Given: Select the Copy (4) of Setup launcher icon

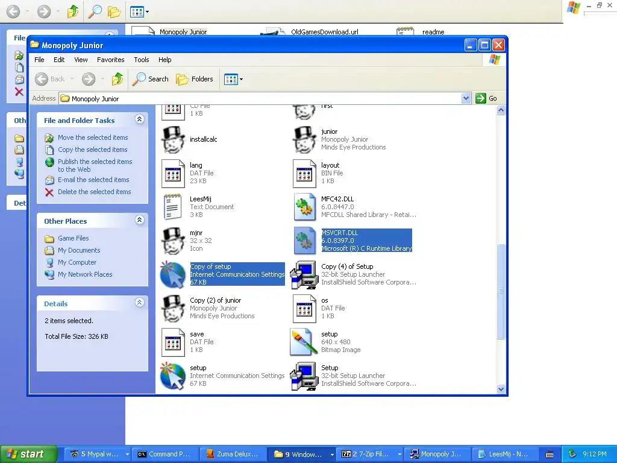Looking at the screenshot, I should click(304, 275).
